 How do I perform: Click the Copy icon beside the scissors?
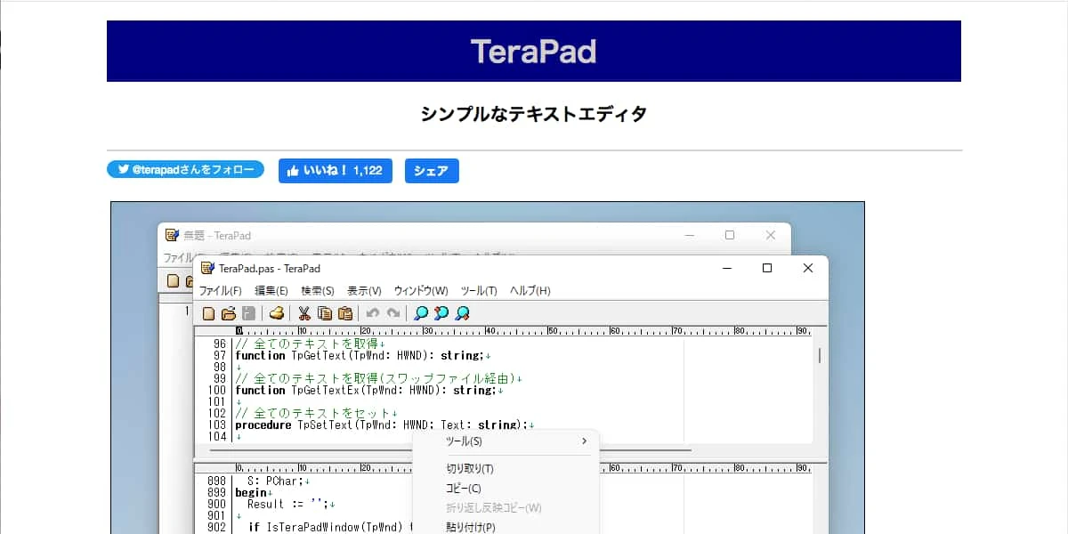pyautogui.click(x=325, y=313)
